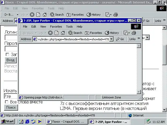Click the Регистрация link
Screen dimensions: 167x125
(11, 66)
